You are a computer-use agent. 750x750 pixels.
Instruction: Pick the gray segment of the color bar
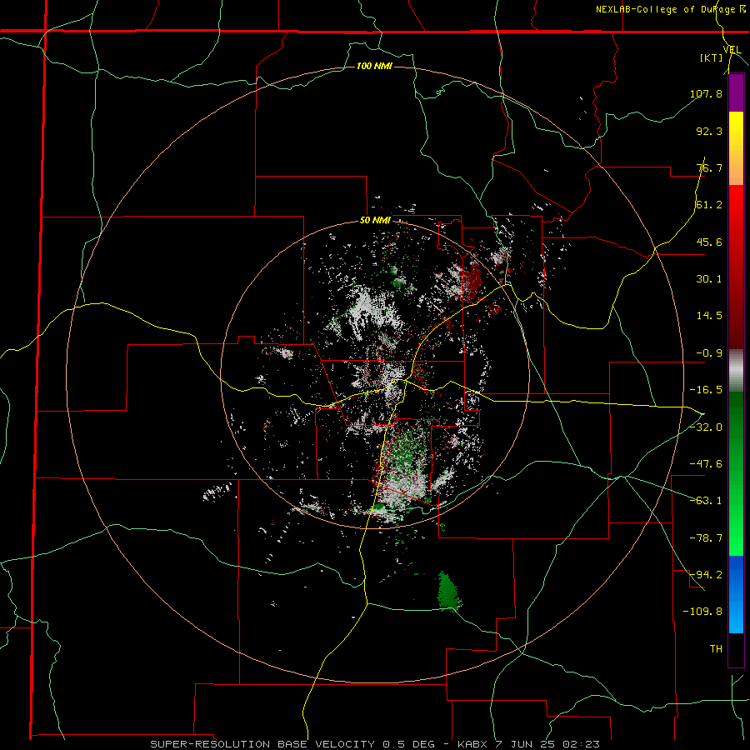(x=736, y=371)
